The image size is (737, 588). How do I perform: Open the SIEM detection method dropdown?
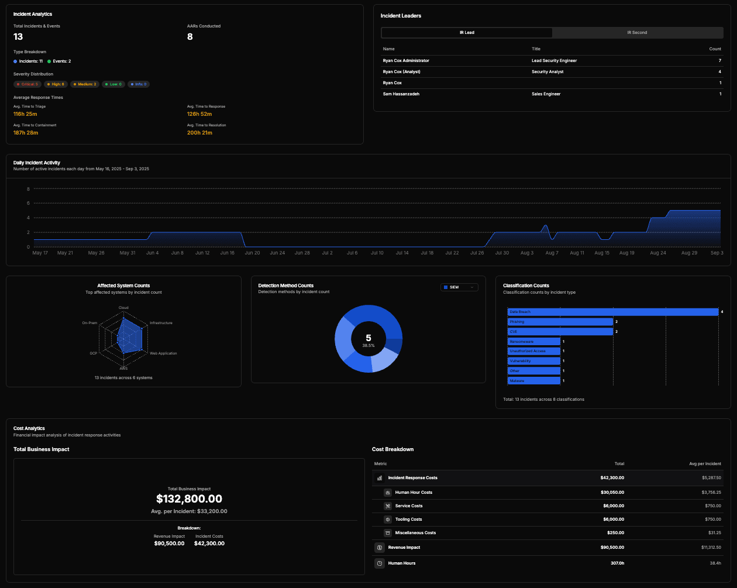(459, 287)
